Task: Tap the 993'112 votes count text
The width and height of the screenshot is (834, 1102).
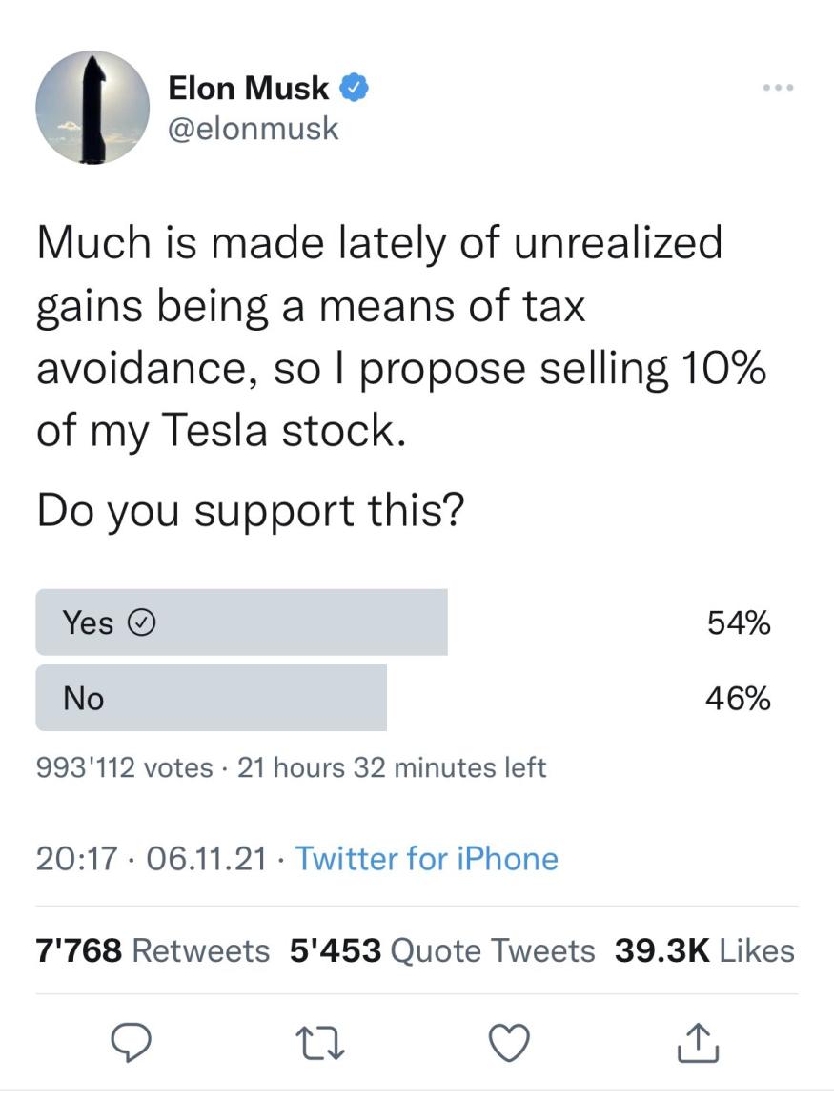Action: tap(124, 767)
